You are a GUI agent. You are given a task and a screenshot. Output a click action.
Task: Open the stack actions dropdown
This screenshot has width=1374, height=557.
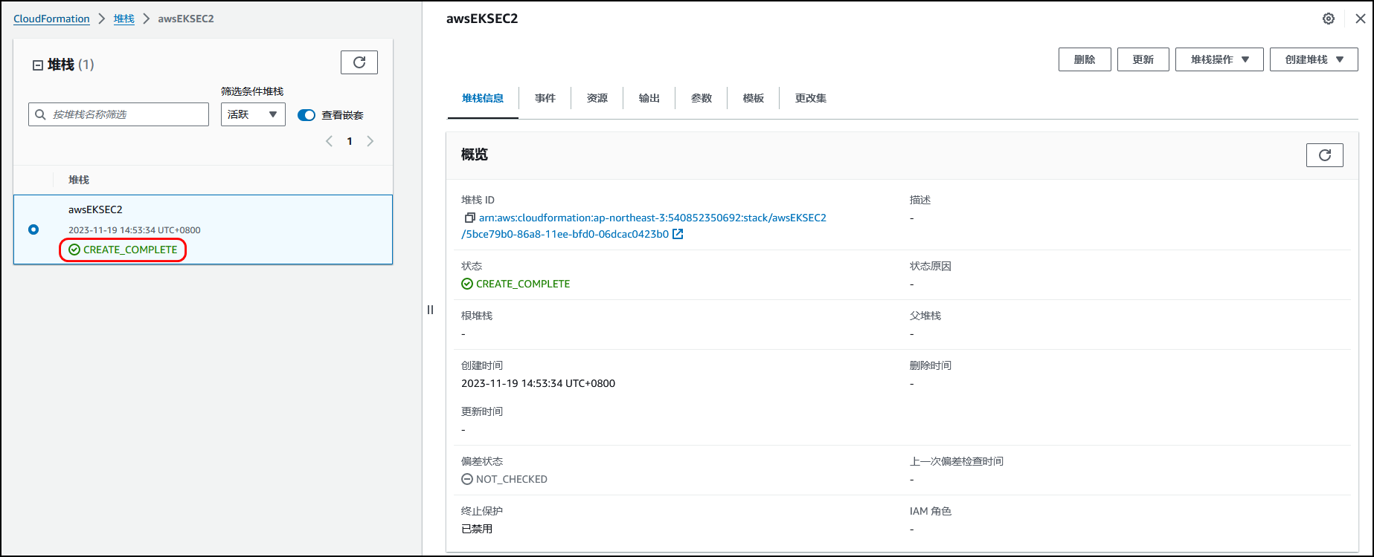pyautogui.click(x=1219, y=59)
